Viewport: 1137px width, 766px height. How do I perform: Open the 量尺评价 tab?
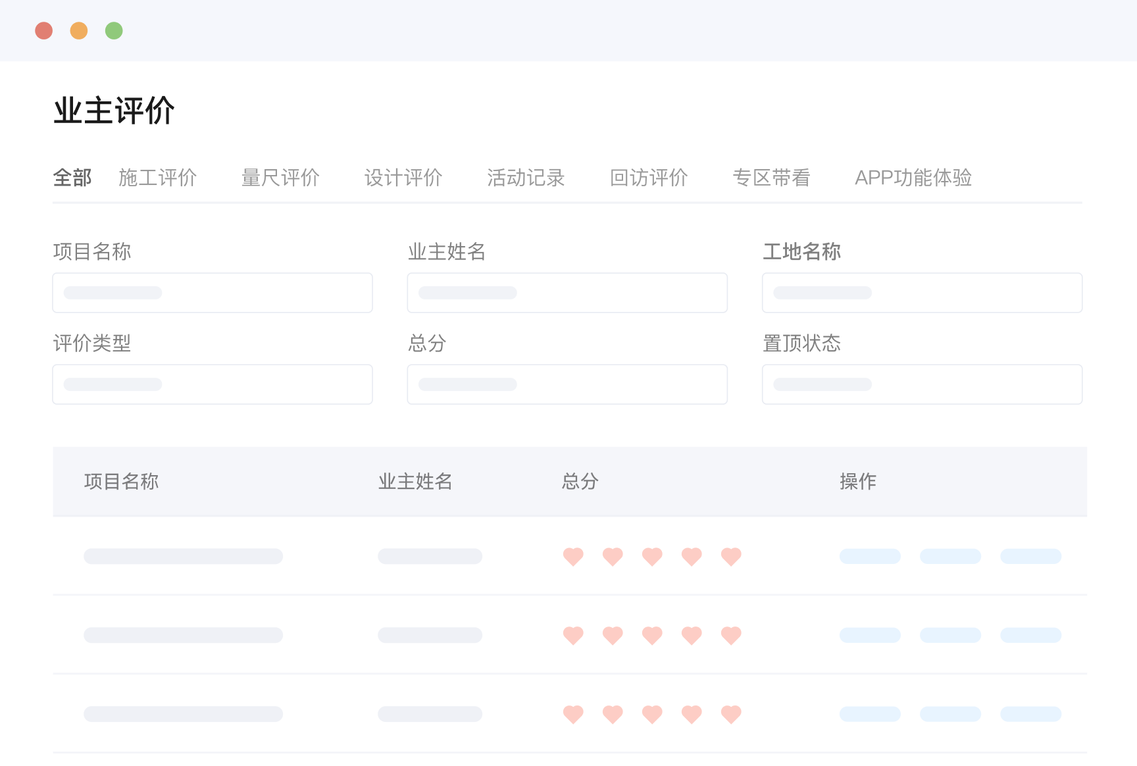click(x=280, y=178)
